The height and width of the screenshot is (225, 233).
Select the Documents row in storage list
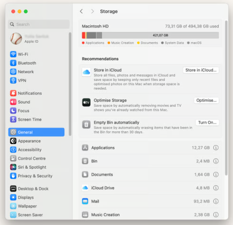[150, 175]
